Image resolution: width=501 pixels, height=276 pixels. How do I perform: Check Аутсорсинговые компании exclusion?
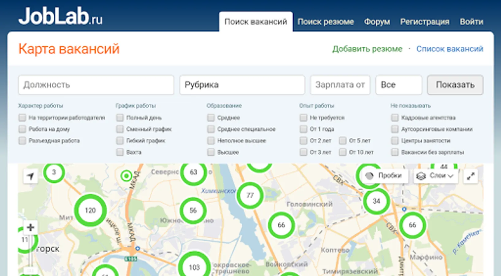pyautogui.click(x=395, y=129)
